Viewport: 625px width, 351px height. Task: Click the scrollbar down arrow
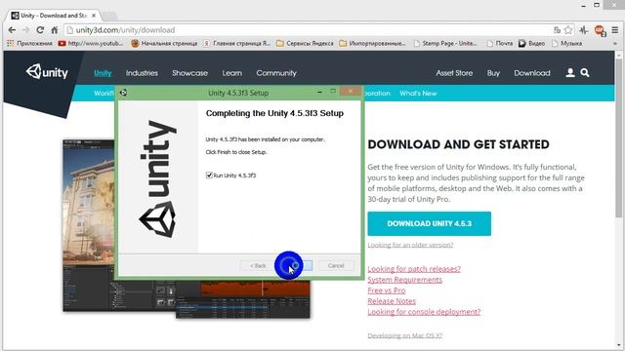[618, 345]
